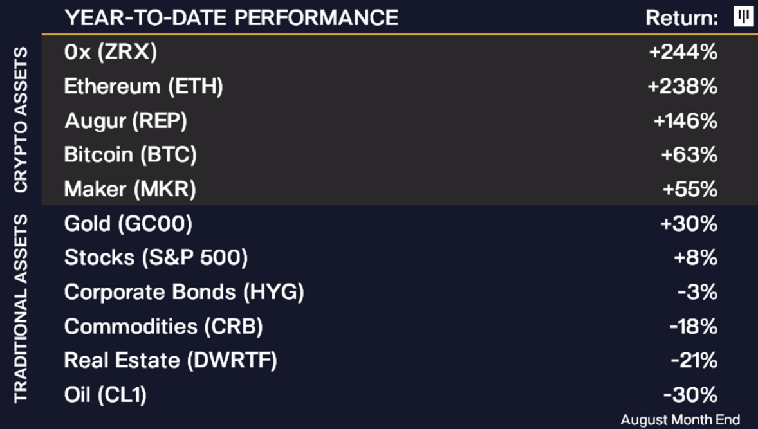Click the Ethereum (ETH) asset name
The image size is (758, 429).
143,86
